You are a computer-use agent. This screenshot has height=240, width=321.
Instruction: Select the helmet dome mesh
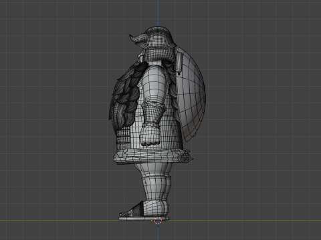pos(158,42)
